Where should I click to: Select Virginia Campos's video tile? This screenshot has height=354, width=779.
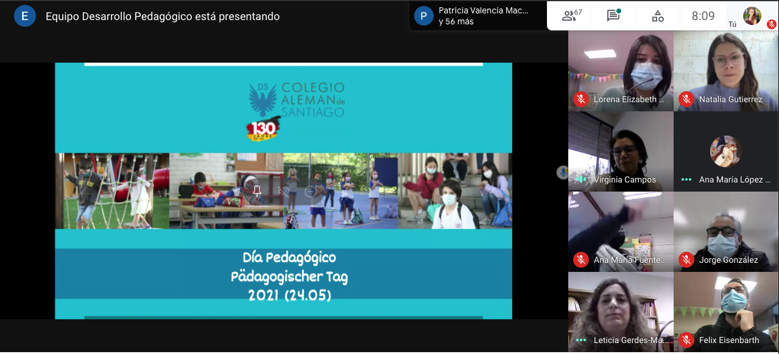point(621,151)
